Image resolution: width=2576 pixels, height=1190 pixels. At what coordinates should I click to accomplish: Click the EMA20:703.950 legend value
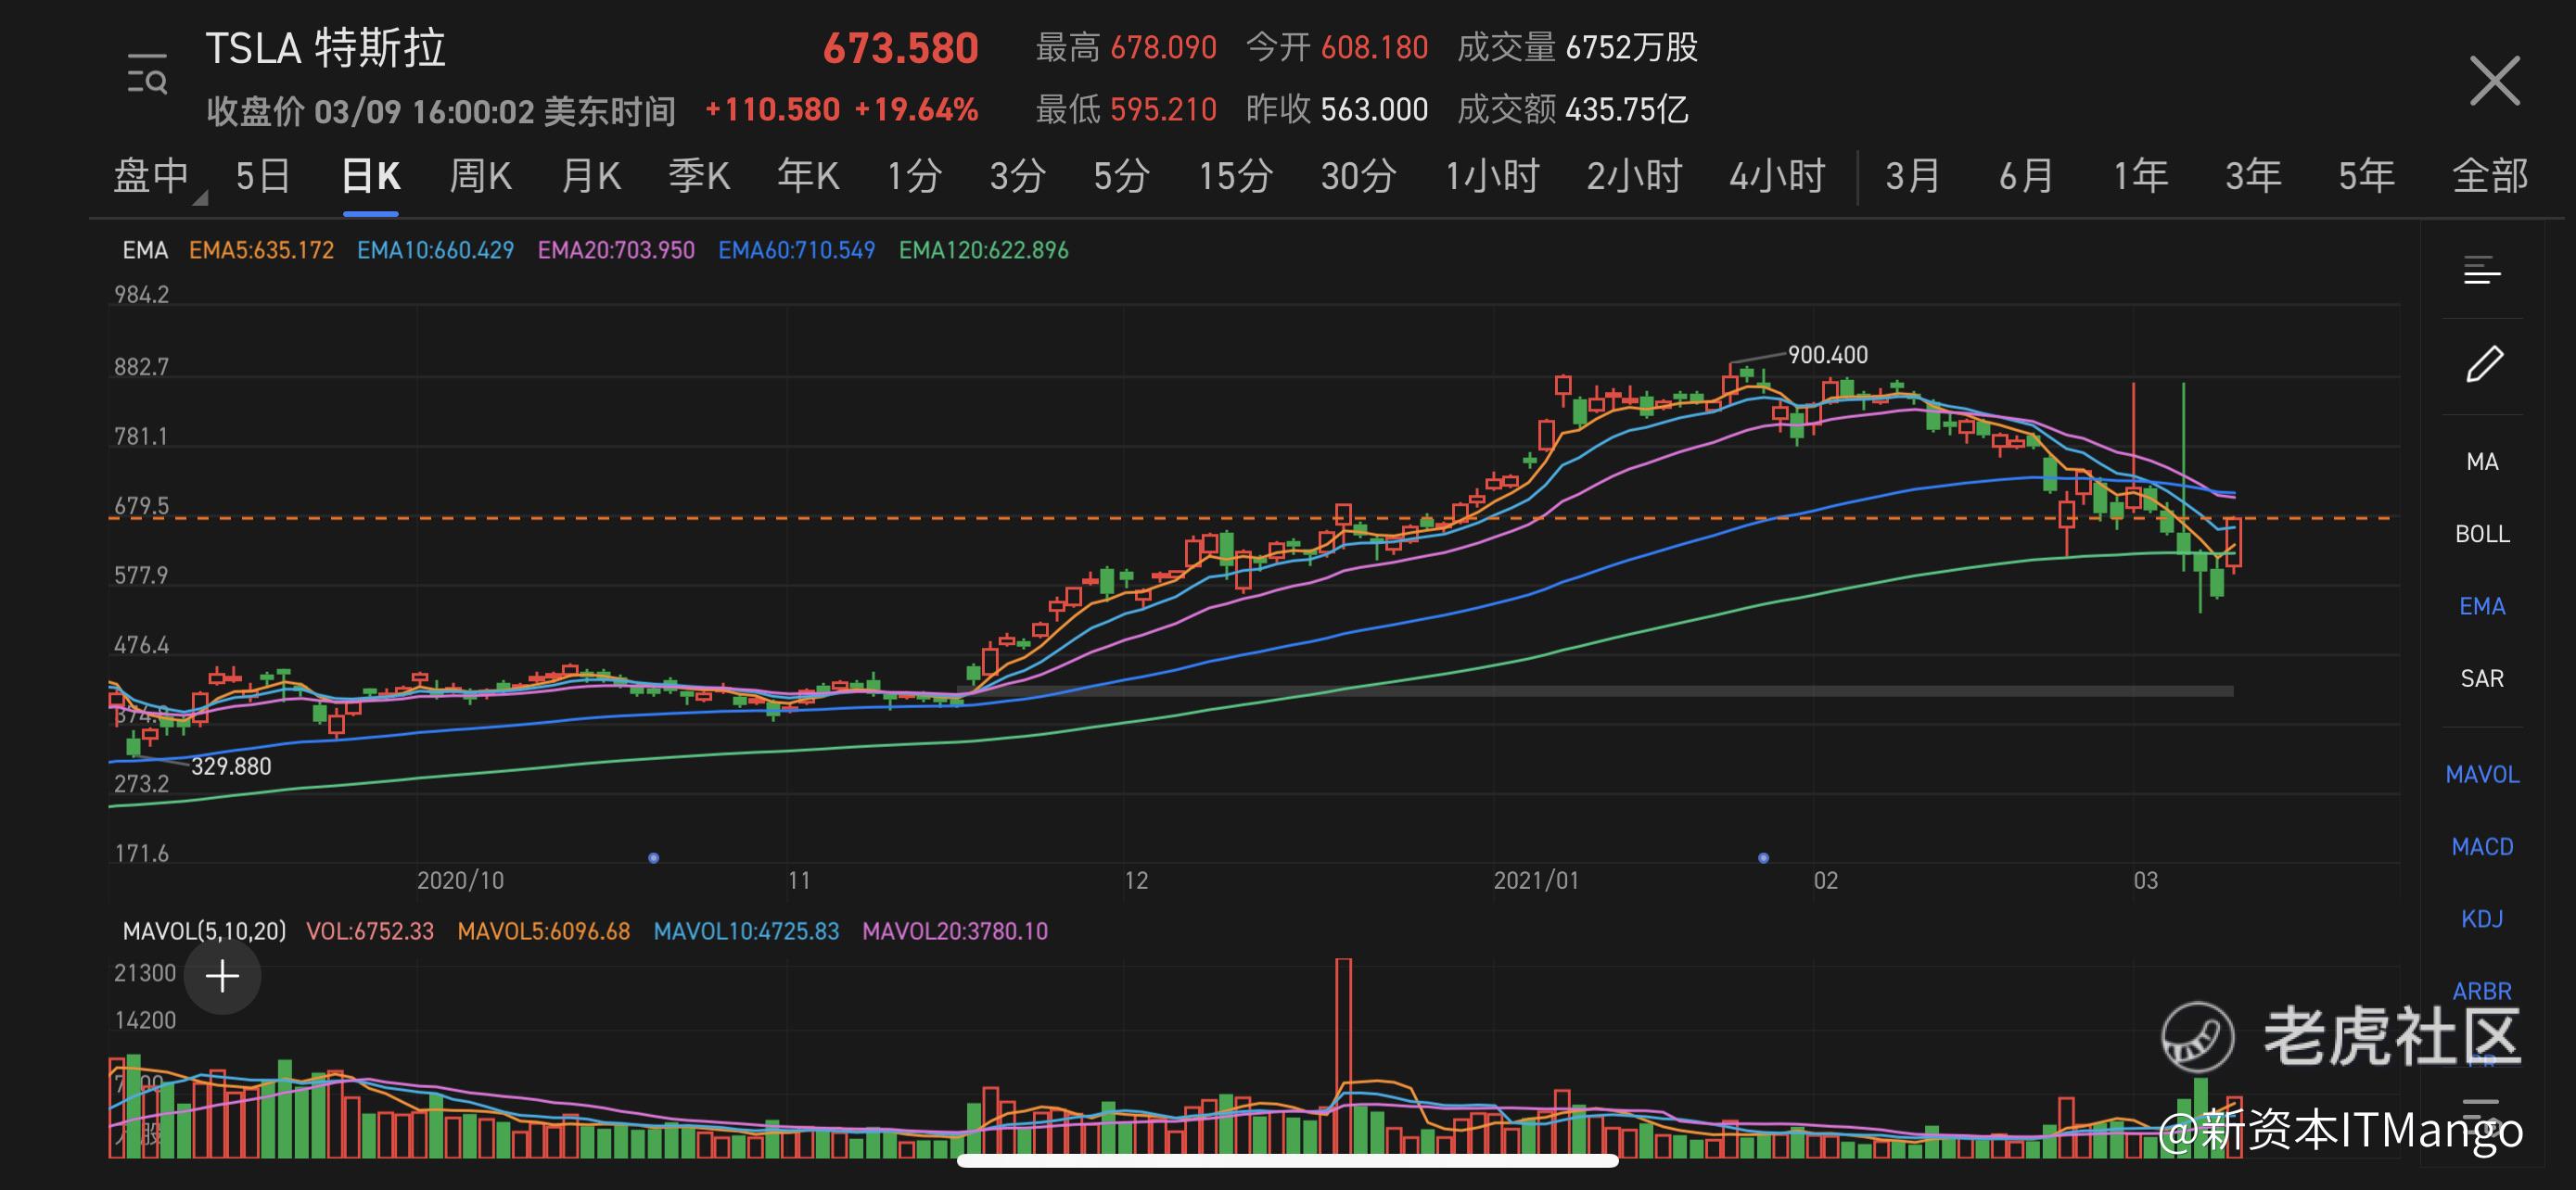616,250
